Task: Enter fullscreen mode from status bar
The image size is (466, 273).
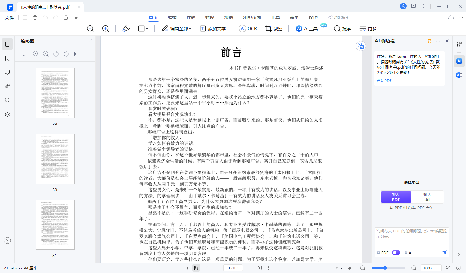Action: (448, 268)
